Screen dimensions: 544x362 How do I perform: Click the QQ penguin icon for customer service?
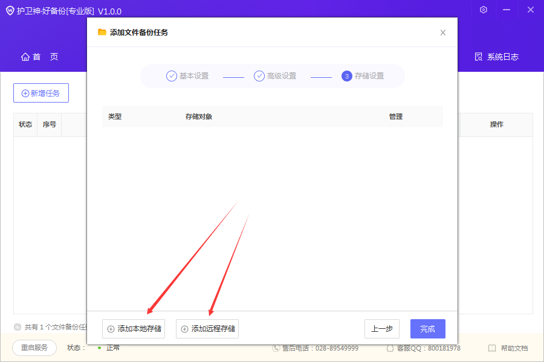coord(390,348)
